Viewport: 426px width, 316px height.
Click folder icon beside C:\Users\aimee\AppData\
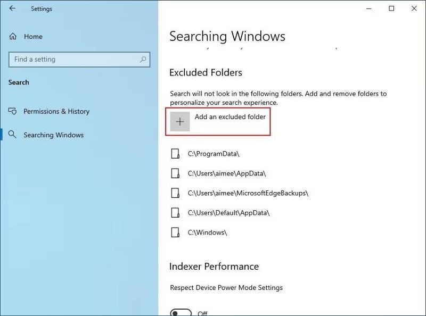tap(175, 173)
